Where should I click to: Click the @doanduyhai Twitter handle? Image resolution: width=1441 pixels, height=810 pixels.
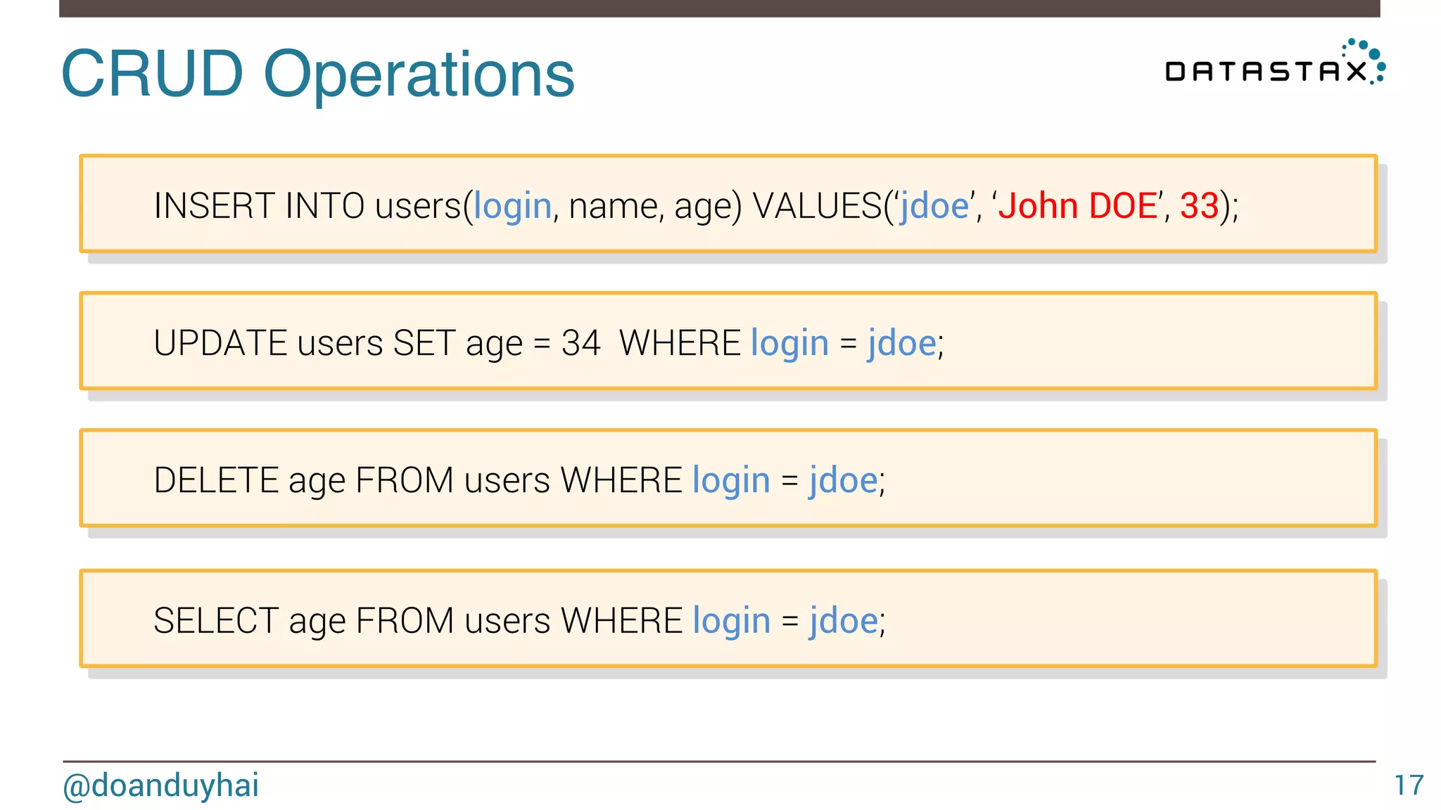tap(161, 785)
